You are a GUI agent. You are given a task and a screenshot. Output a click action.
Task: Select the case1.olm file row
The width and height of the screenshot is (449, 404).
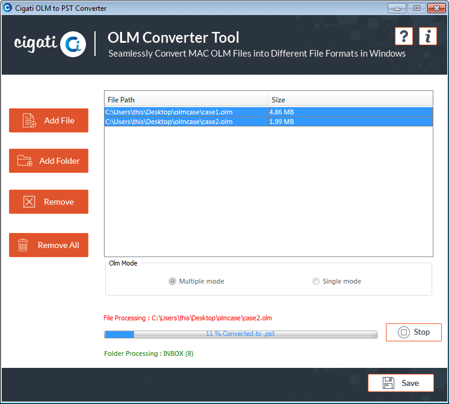[269, 112]
